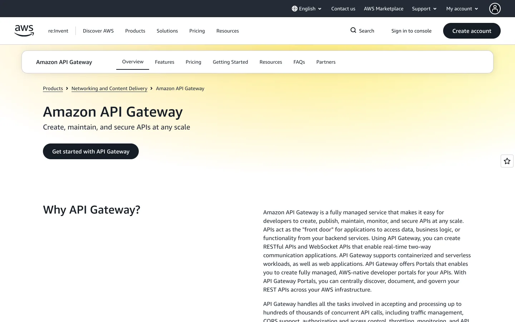Expand the Support dropdown menu
This screenshot has height=322, width=515.
[x=424, y=9]
